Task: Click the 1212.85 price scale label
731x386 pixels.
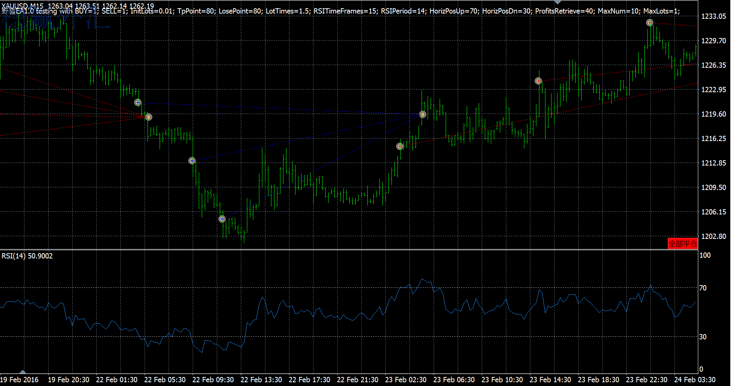Action: click(714, 163)
